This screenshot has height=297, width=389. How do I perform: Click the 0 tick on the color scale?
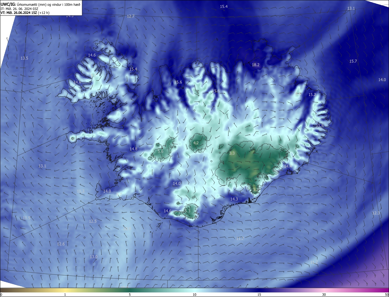(1, 295)
